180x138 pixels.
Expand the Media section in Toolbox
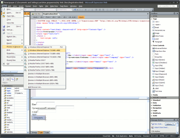click(x=155, y=95)
